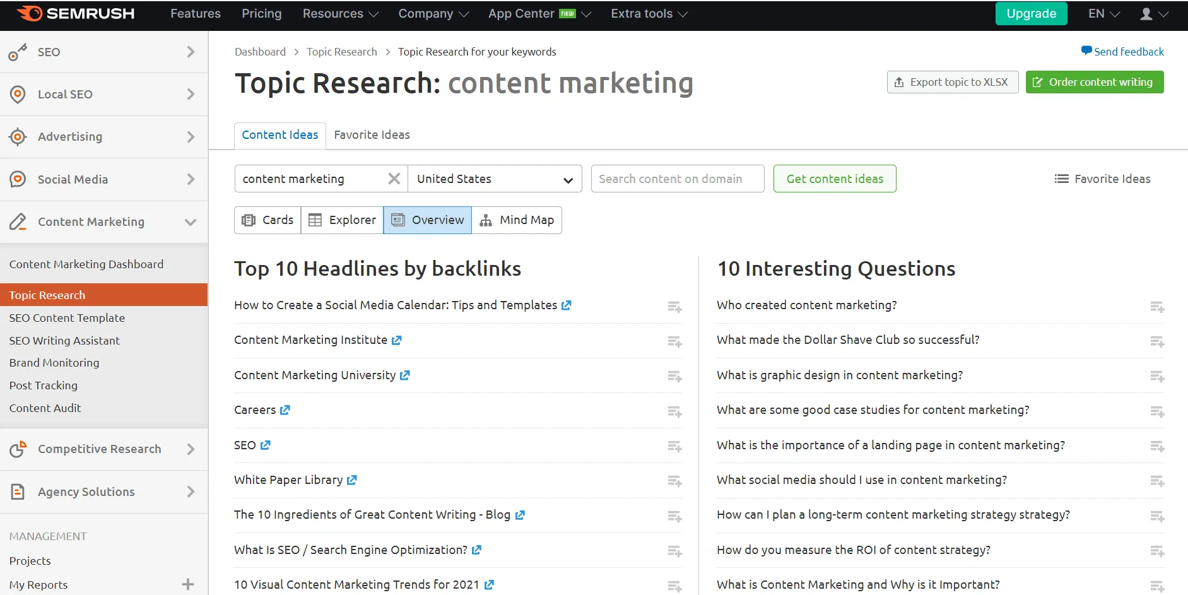This screenshot has width=1188, height=595.
Task: Add new report with plus icon
Action: [188, 584]
